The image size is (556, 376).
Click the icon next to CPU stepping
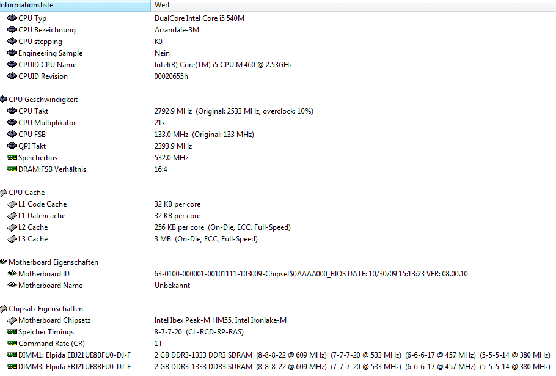pyautogui.click(x=12, y=41)
